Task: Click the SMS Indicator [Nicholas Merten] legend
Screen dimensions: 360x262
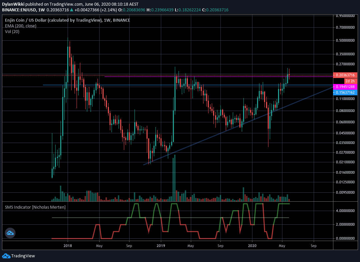Action: coord(35,207)
